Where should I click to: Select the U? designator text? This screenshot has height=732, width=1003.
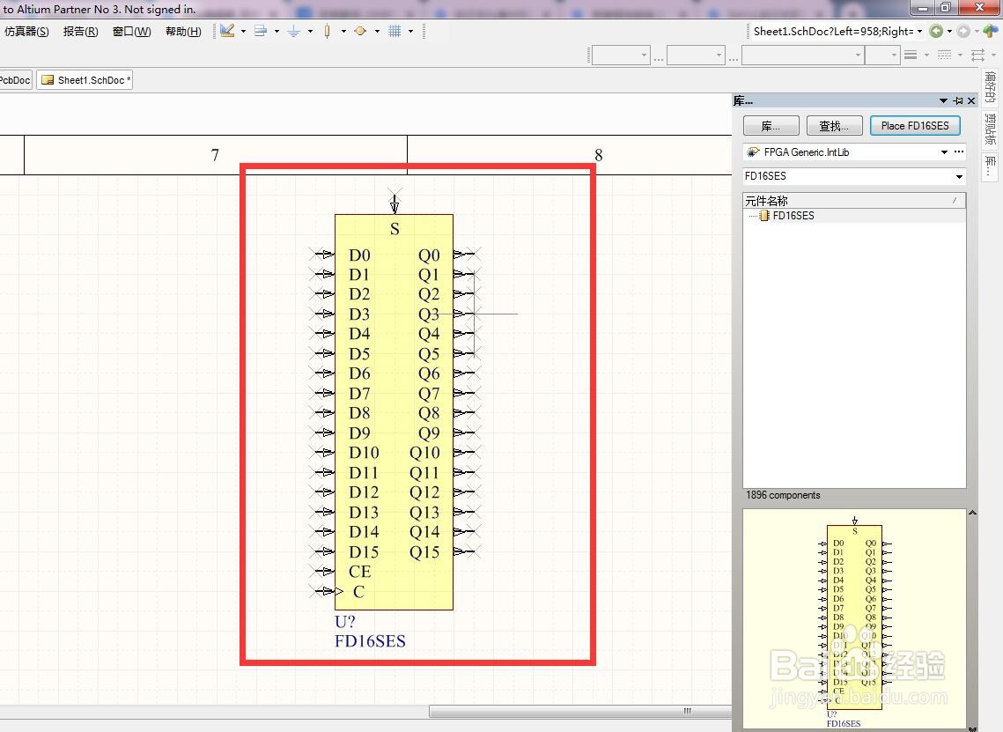click(345, 622)
